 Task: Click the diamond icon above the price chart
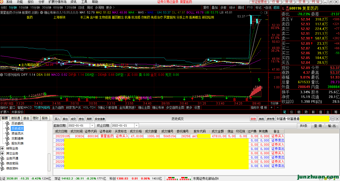pyautogui.click(x=262, y=12)
